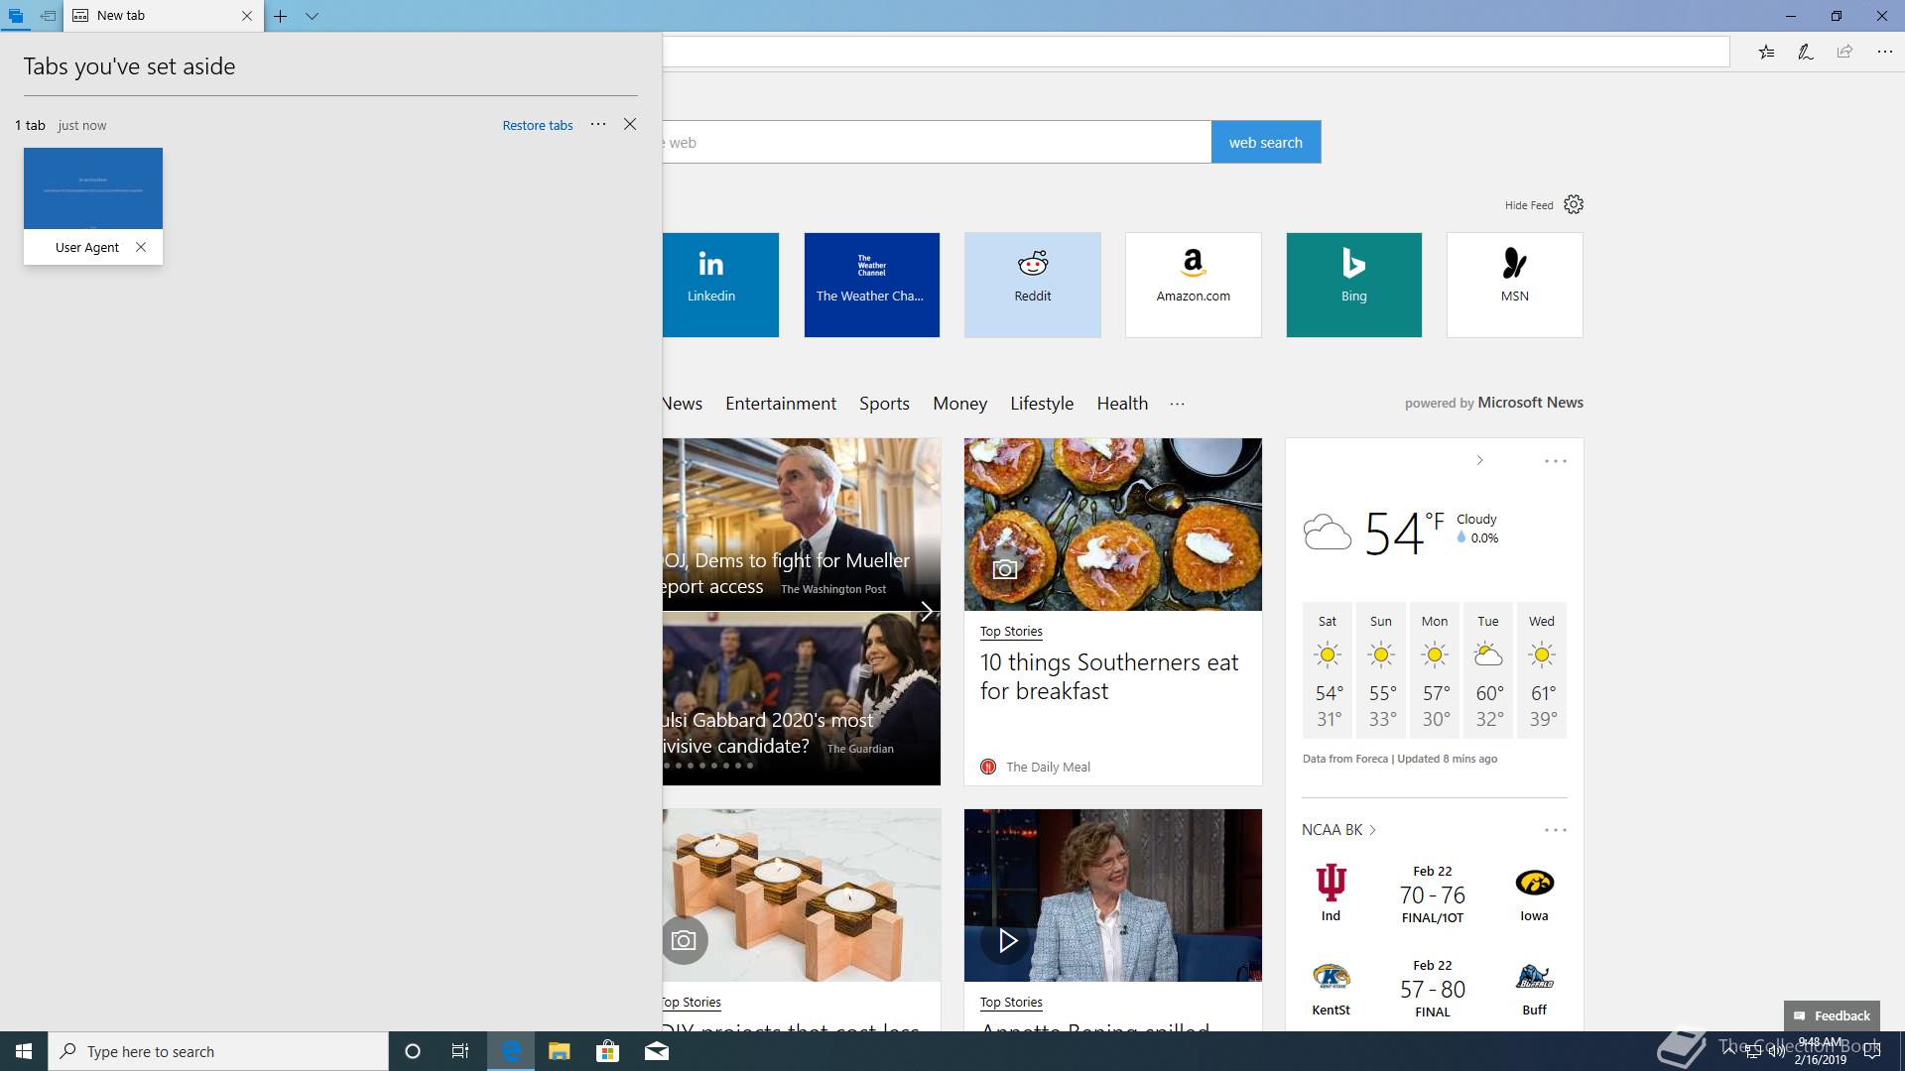1905x1071 pixels.
Task: Click the Add notes pen icon
Action: click(1806, 52)
